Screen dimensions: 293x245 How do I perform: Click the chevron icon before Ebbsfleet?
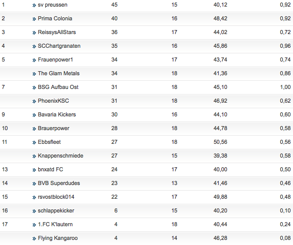point(34,143)
